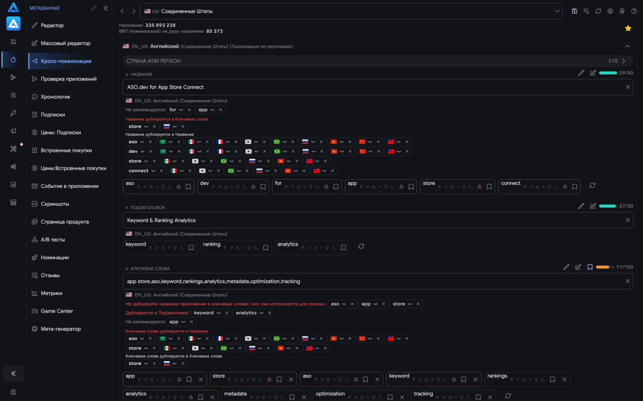This screenshot has width=643, height=401.
Task: Click the pencil icon in the Название header
Action: (581, 73)
